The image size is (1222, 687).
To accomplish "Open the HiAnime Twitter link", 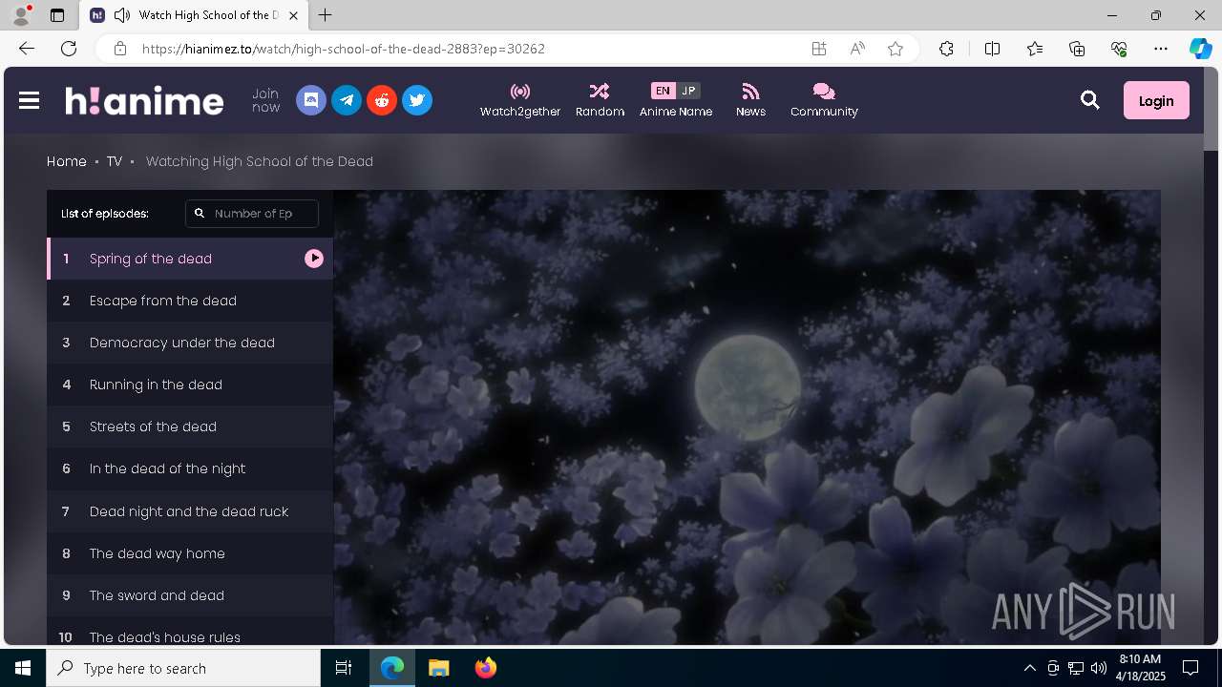I will point(417,100).
